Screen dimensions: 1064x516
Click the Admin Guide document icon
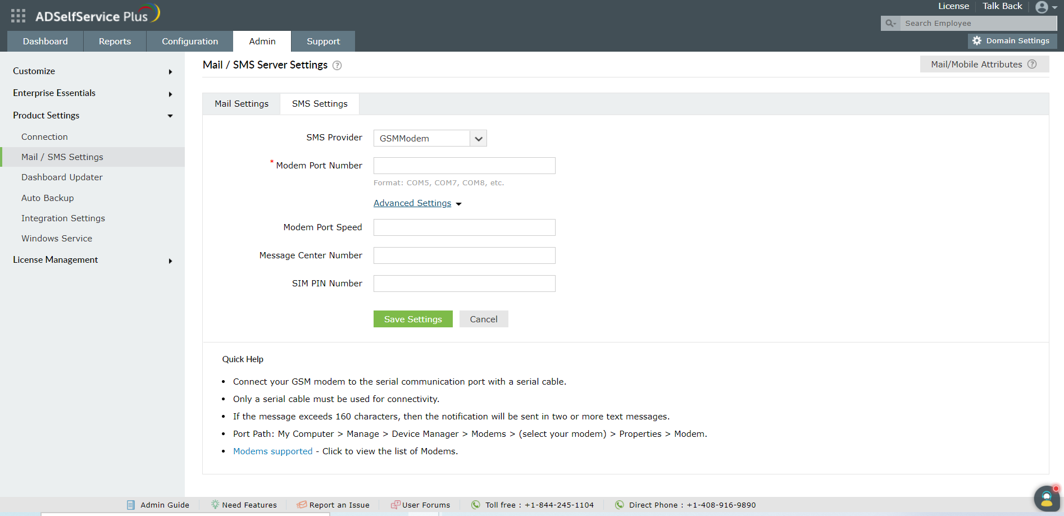tap(131, 505)
